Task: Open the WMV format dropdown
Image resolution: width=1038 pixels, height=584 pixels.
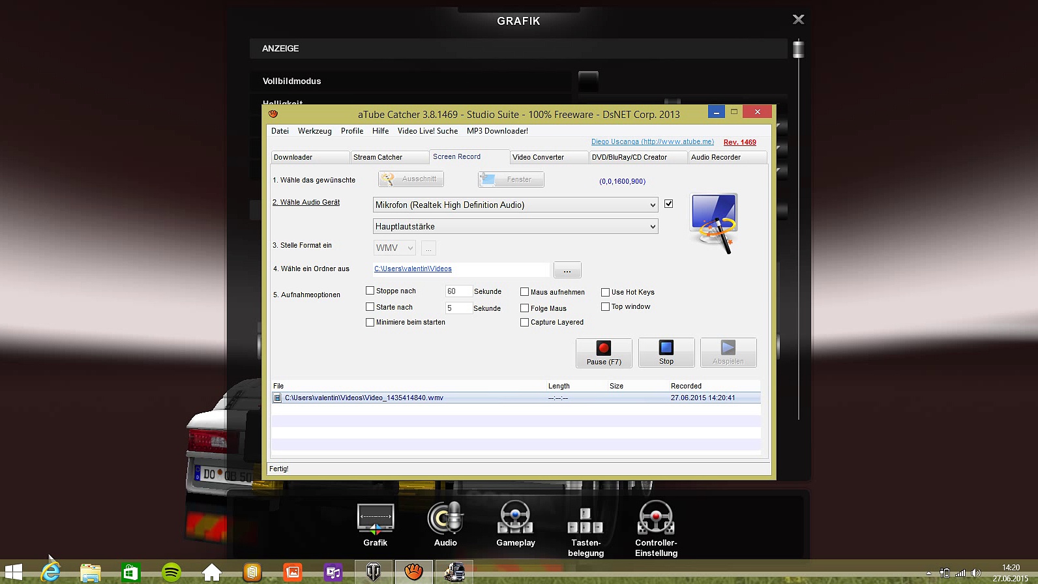Action: tap(394, 248)
